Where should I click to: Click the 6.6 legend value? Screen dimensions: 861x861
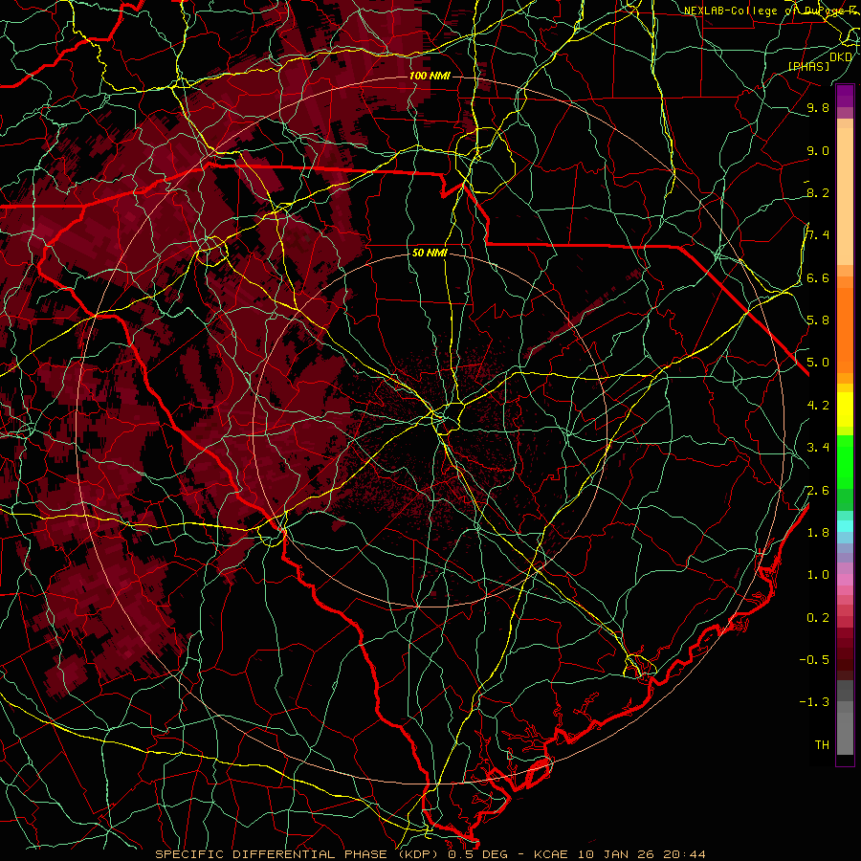[x=818, y=277]
